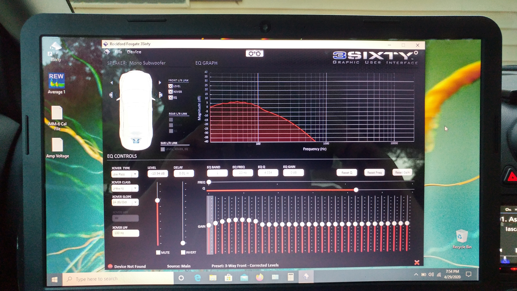The height and width of the screenshot is (291, 517).
Task: Click the Reset Freq button
Action: [x=374, y=172]
